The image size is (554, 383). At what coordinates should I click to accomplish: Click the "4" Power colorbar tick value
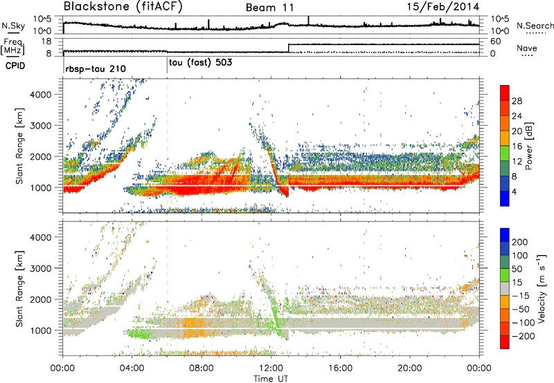point(515,192)
